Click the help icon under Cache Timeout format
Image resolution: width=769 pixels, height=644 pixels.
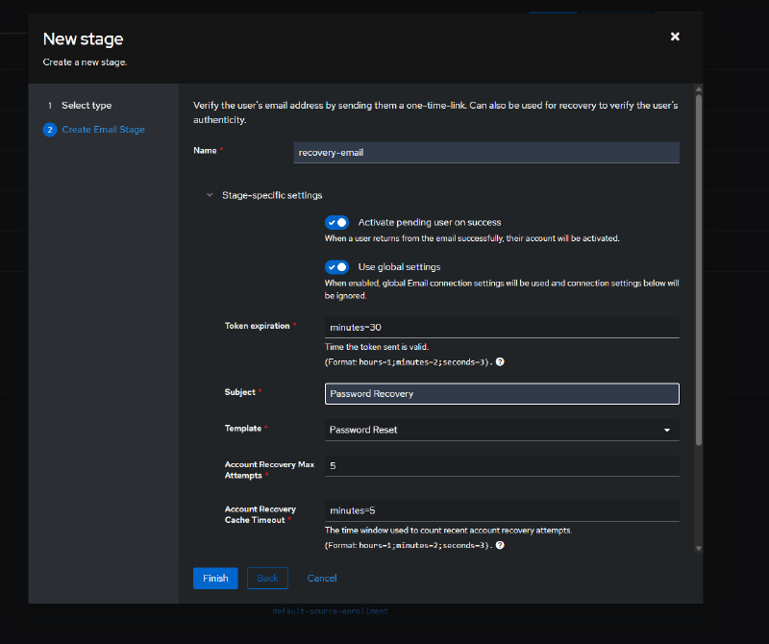500,545
